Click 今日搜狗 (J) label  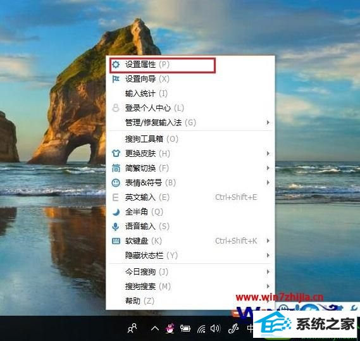tap(147, 272)
